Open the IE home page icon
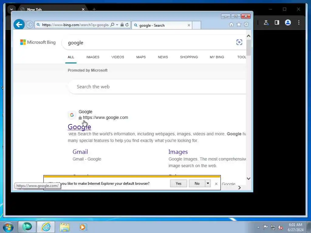The image size is (311, 233). point(231,25)
